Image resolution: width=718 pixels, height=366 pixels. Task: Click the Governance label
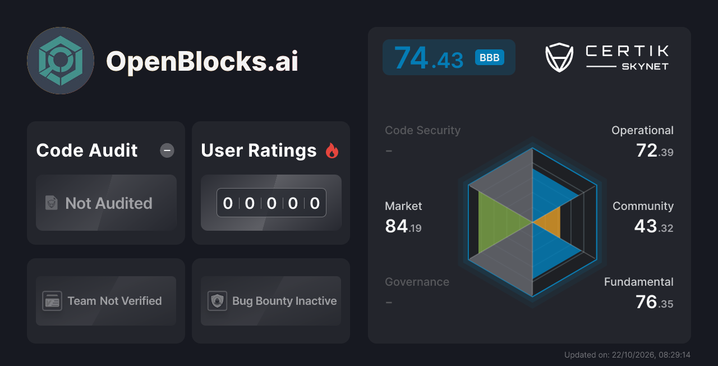point(417,282)
